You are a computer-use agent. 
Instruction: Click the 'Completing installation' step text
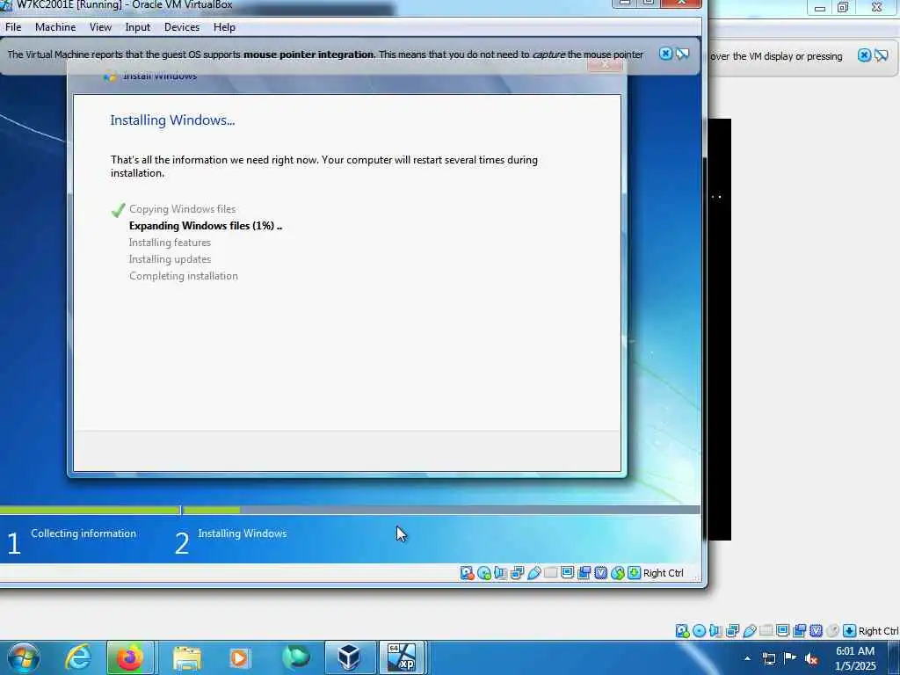[x=183, y=275]
